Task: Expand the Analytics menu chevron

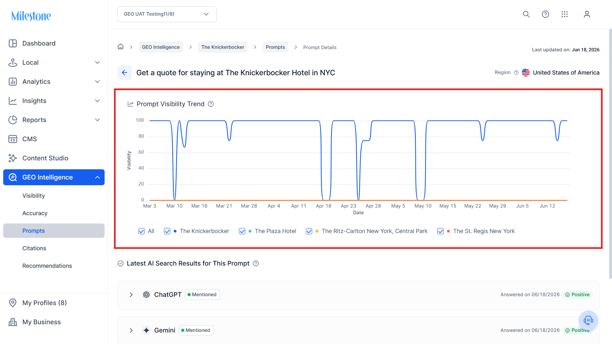Action: tap(98, 82)
